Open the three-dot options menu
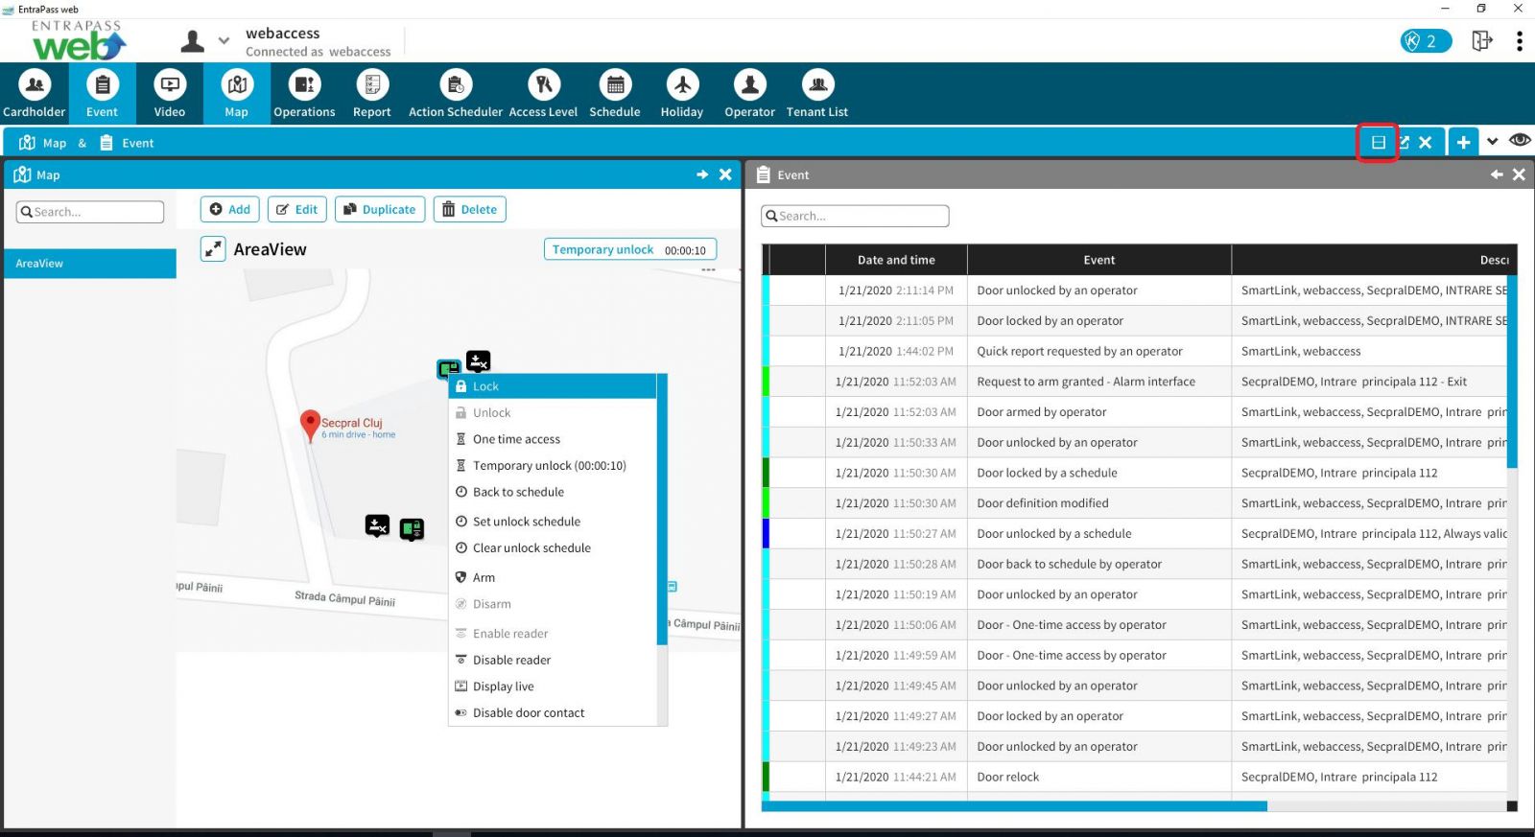Image resolution: width=1535 pixels, height=837 pixels. pyautogui.click(x=1519, y=41)
